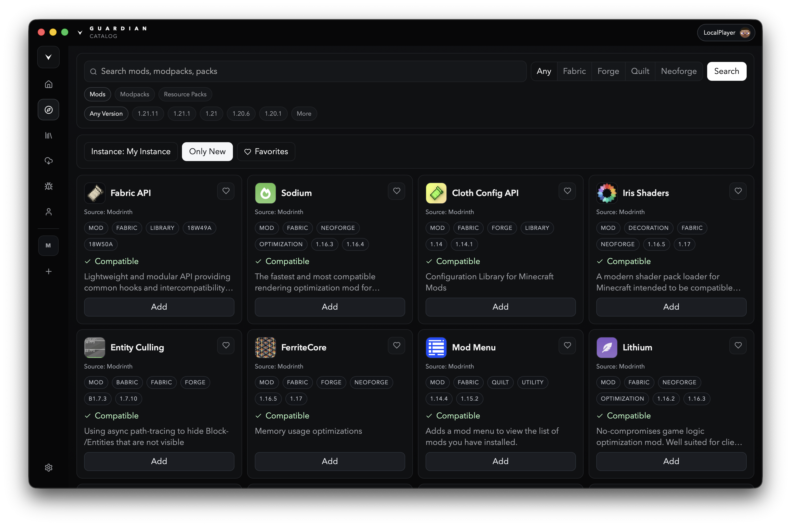Image resolution: width=791 pixels, height=526 pixels.
Task: Toggle the Only New filter
Action: click(207, 152)
